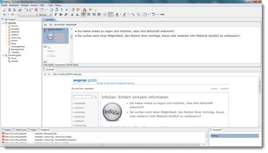
Task: Click the preview search input box
Action: click(x=83, y=97)
